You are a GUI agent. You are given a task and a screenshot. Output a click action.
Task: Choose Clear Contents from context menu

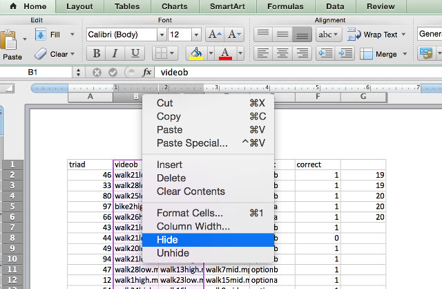pos(208,192)
